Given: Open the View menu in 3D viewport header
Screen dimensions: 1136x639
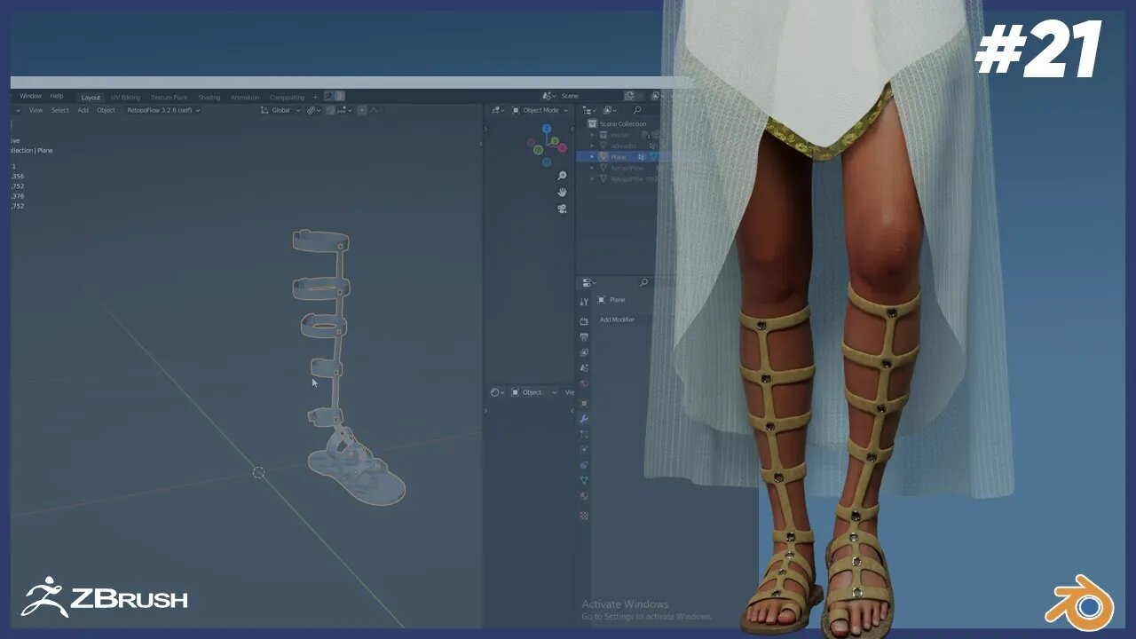Looking at the screenshot, I should click(x=35, y=110).
